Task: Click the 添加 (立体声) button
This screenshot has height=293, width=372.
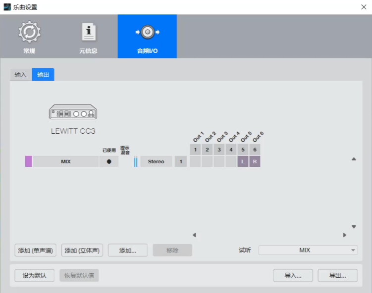Action: pyautogui.click(x=82, y=250)
